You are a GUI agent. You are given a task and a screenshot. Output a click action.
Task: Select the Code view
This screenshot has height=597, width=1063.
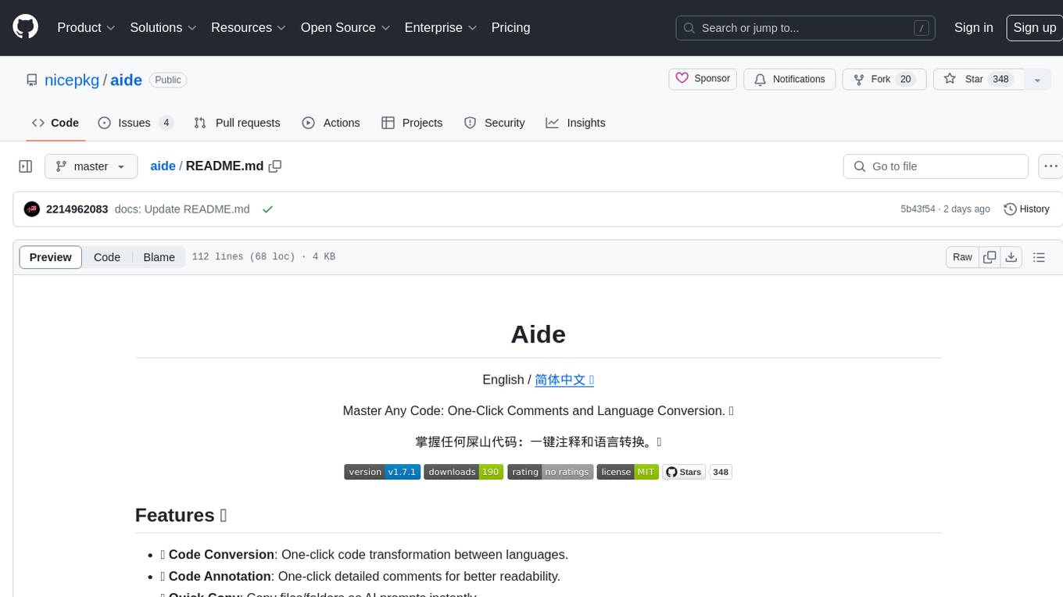coord(107,257)
